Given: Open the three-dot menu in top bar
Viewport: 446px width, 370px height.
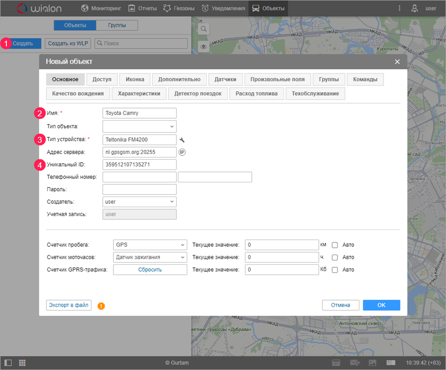Looking at the screenshot, I should [x=400, y=8].
